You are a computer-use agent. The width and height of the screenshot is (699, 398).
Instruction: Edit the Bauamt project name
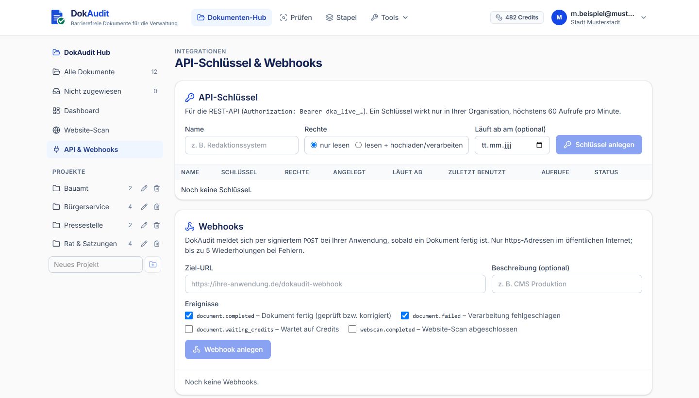(144, 188)
